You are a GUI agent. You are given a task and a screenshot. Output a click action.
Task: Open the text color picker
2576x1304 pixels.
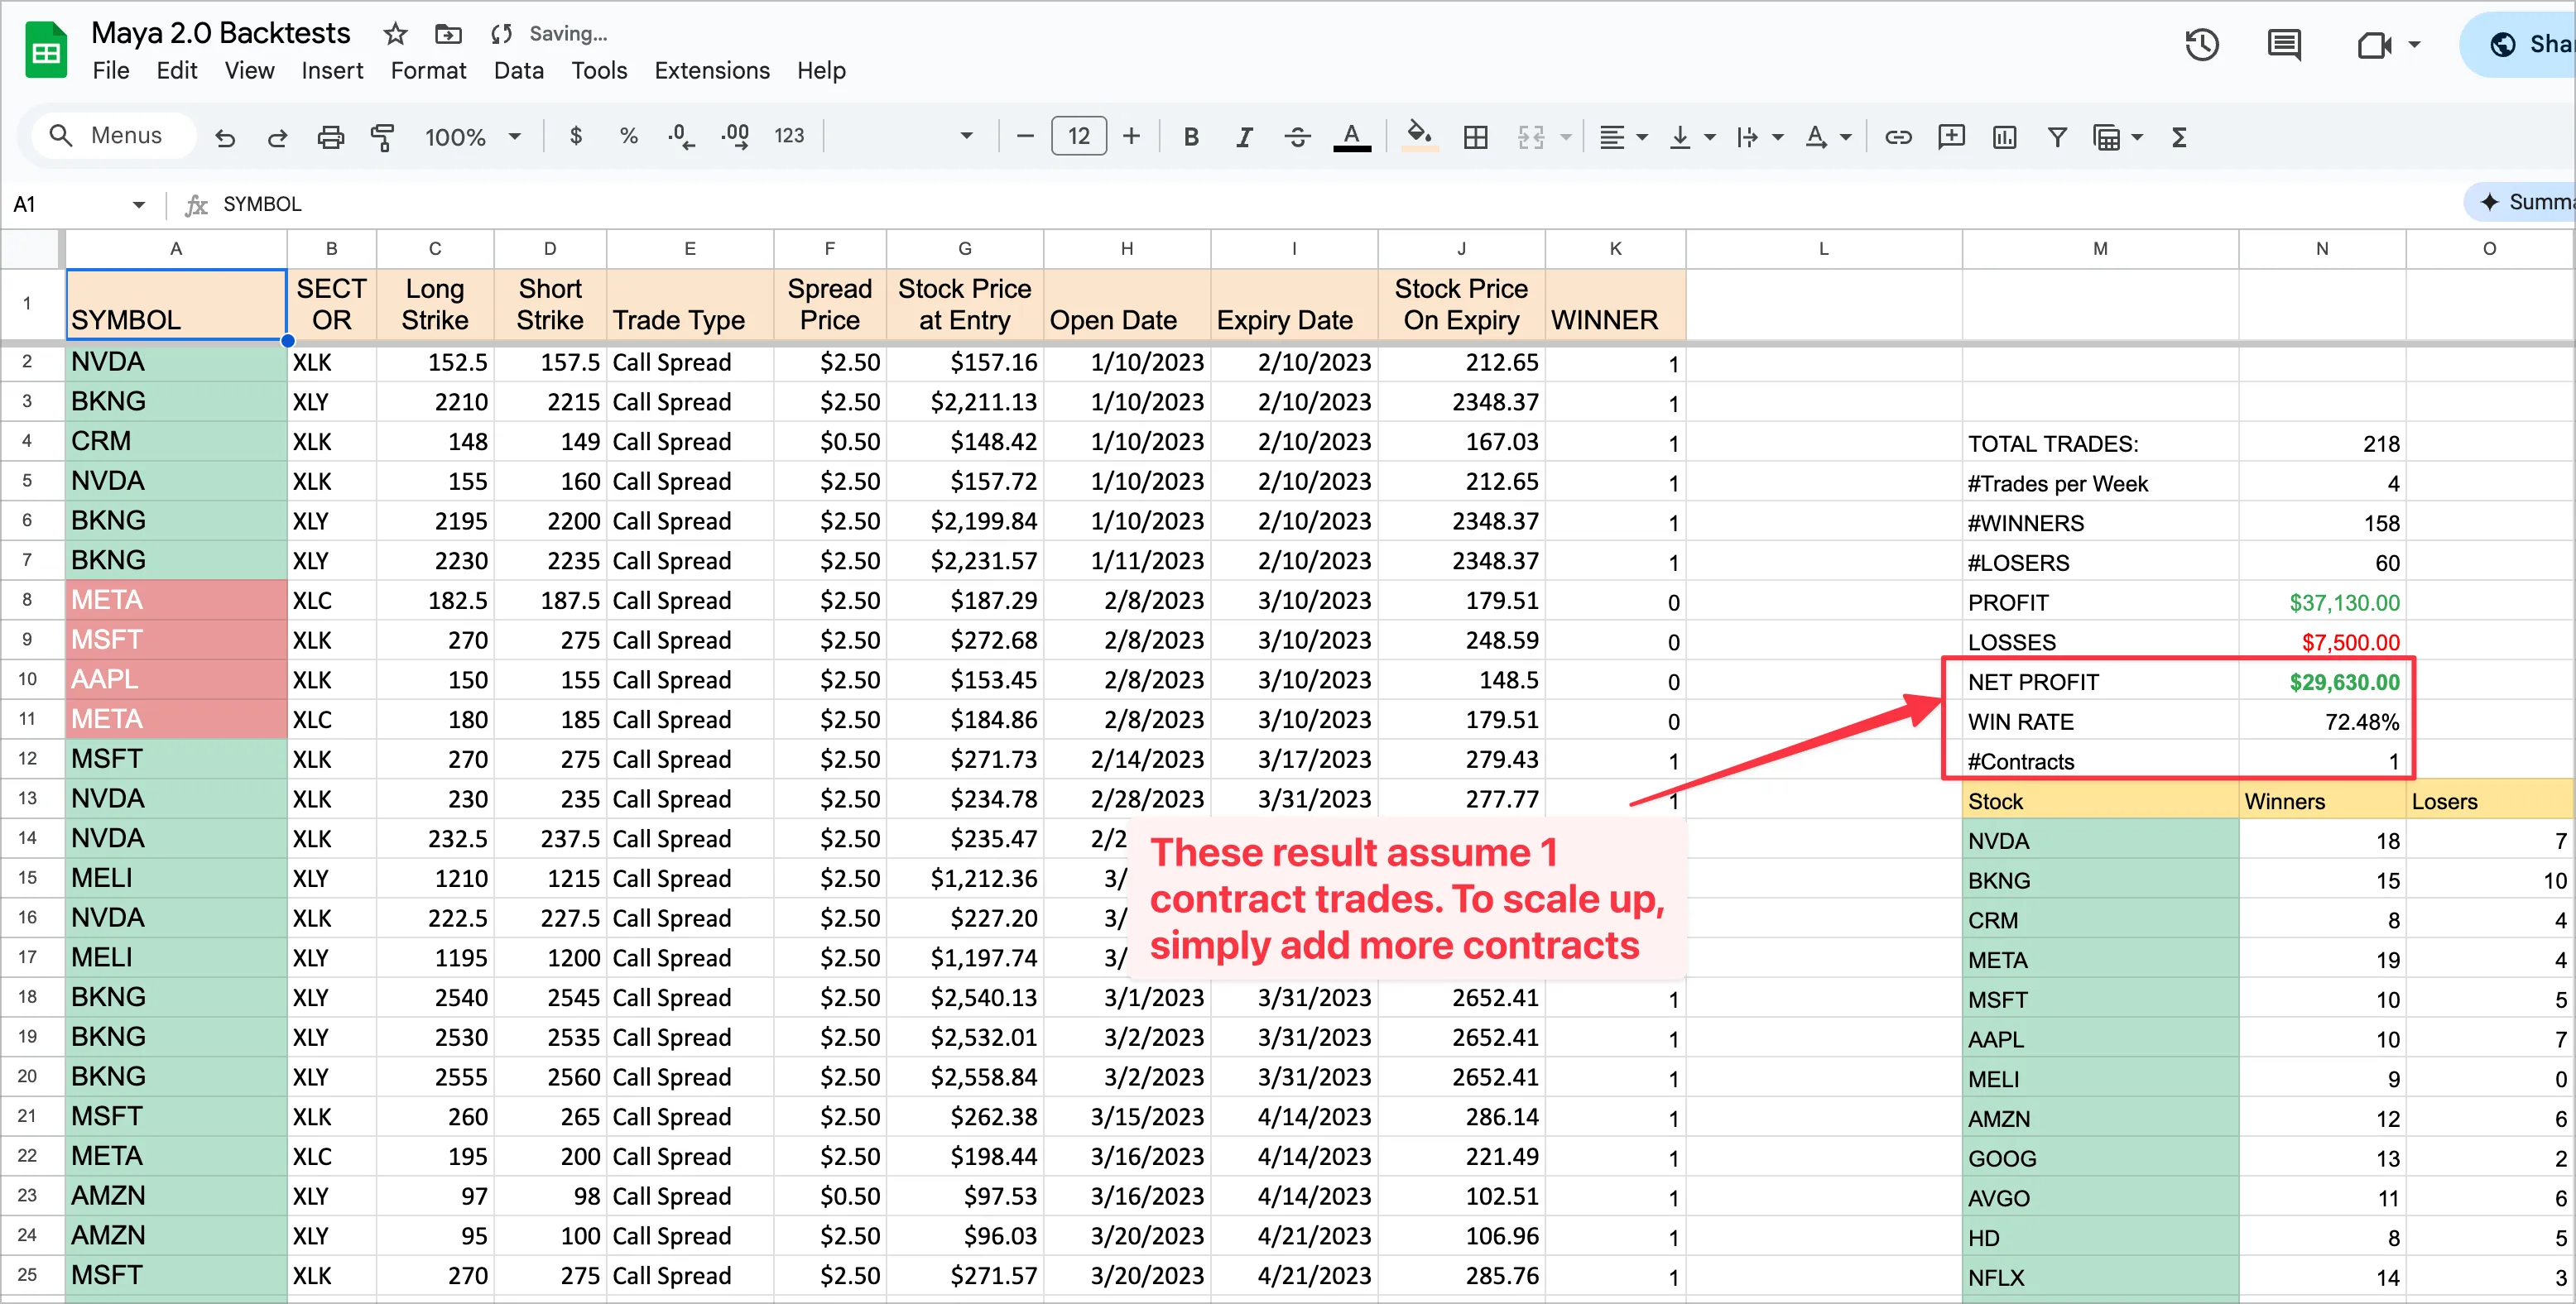click(1352, 137)
